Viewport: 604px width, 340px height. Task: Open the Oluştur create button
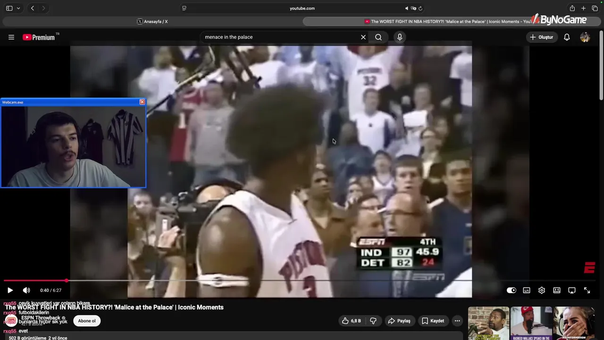tap(542, 37)
